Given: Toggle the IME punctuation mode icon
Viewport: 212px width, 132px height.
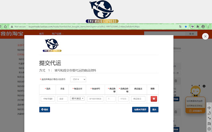Looking at the screenshot, I should (209, 118).
